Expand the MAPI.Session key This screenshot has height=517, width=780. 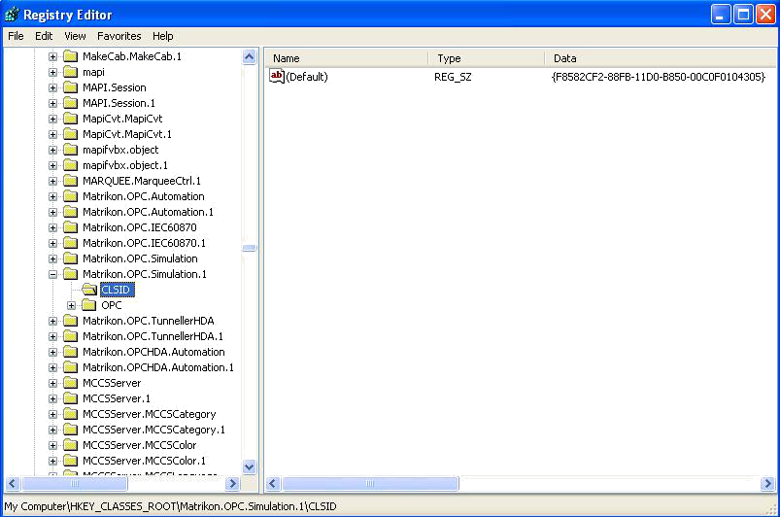(x=52, y=87)
